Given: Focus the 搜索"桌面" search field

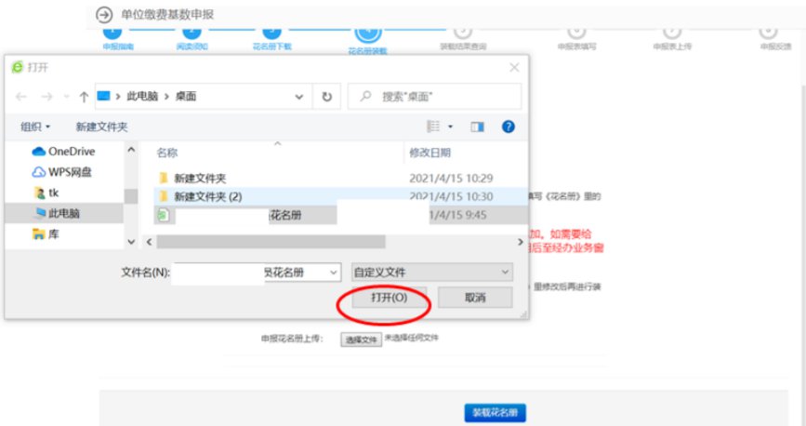Looking at the screenshot, I should 434,96.
